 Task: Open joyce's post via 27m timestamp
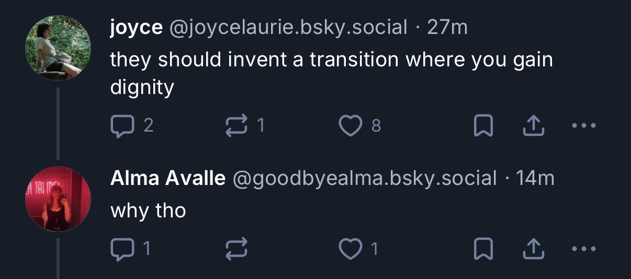pyautogui.click(x=447, y=28)
